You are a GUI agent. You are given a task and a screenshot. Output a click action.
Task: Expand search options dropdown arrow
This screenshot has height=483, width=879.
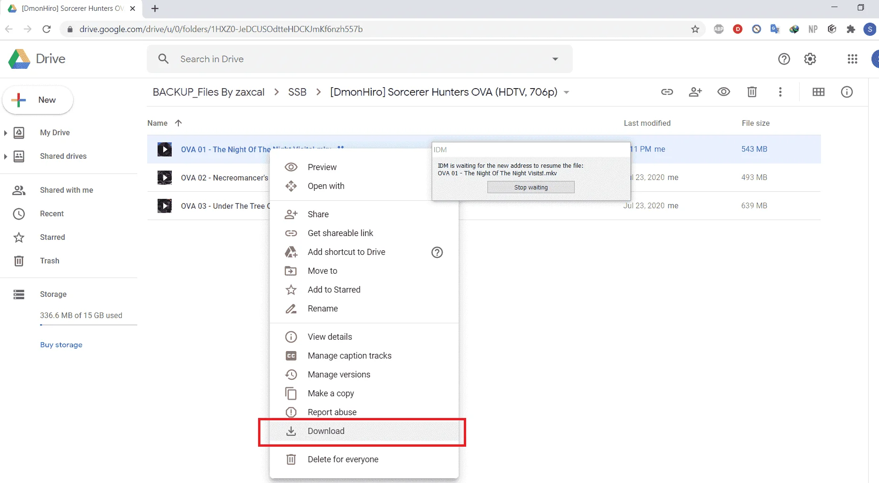click(x=555, y=59)
